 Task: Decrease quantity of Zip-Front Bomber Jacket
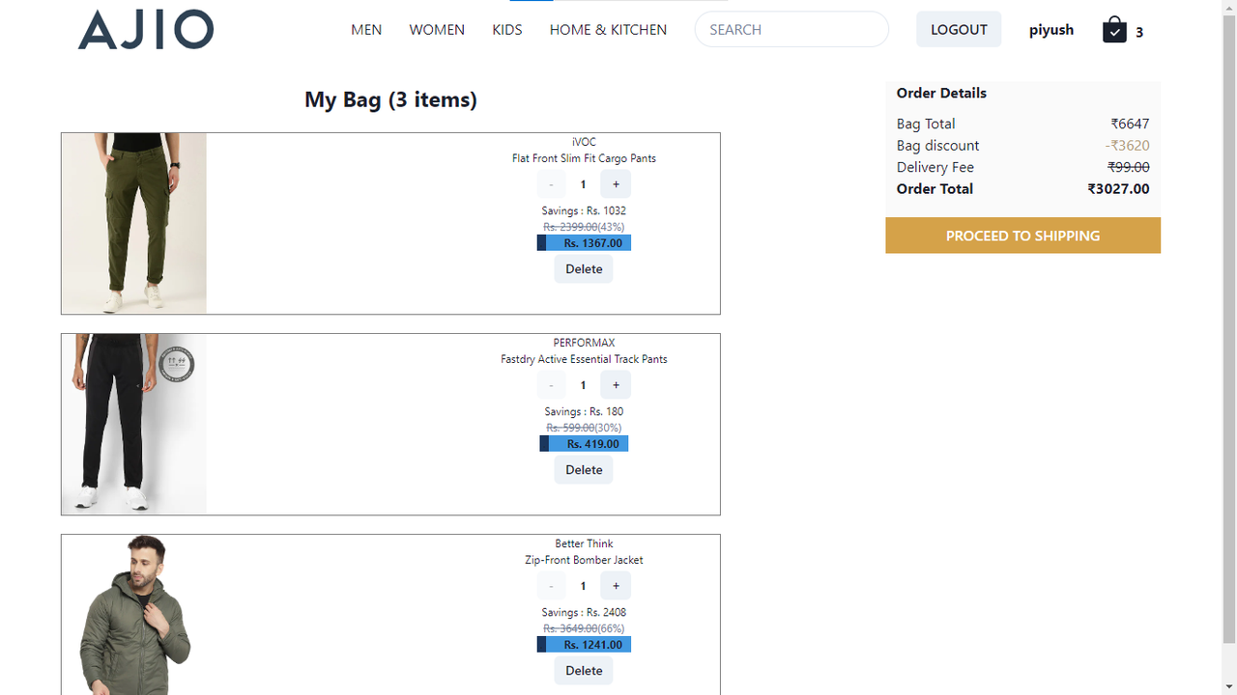point(551,586)
